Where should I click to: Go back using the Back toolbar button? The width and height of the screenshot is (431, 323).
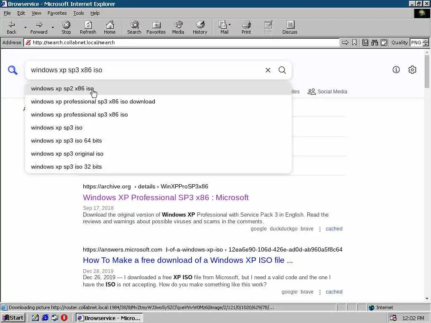(11, 28)
